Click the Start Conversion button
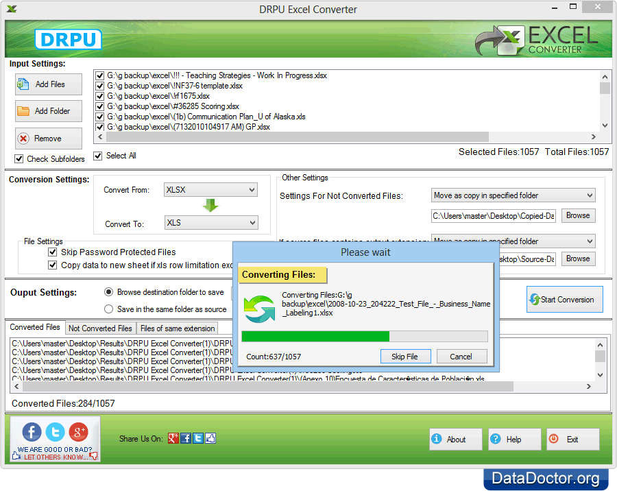The height and width of the screenshot is (491, 617). pyautogui.click(x=564, y=299)
